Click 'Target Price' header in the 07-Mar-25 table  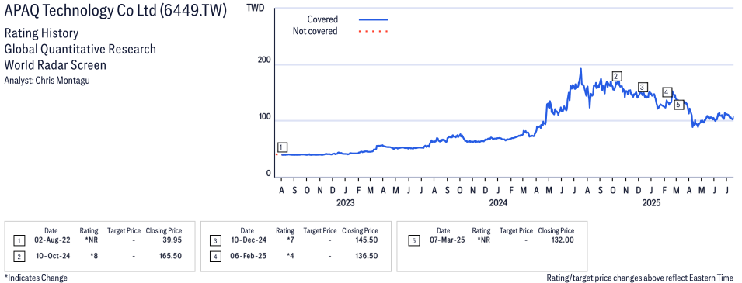516,231
